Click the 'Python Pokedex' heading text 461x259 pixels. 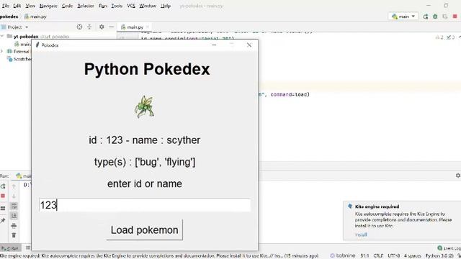(147, 69)
